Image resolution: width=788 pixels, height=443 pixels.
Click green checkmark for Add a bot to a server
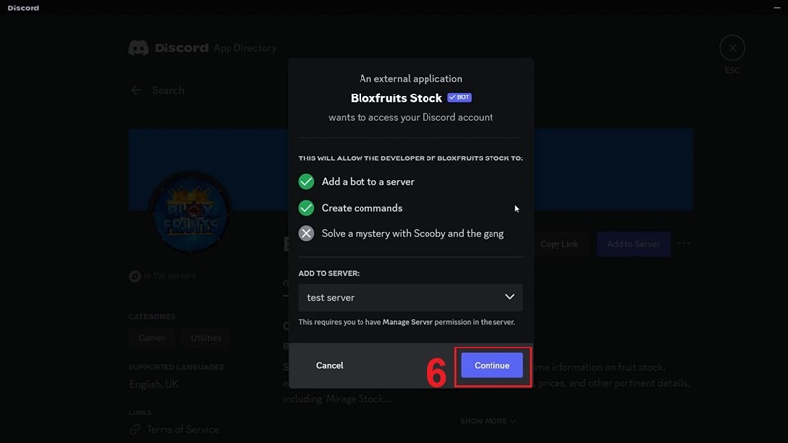click(x=306, y=182)
